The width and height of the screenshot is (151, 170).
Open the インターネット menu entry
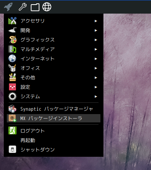(x=54, y=59)
